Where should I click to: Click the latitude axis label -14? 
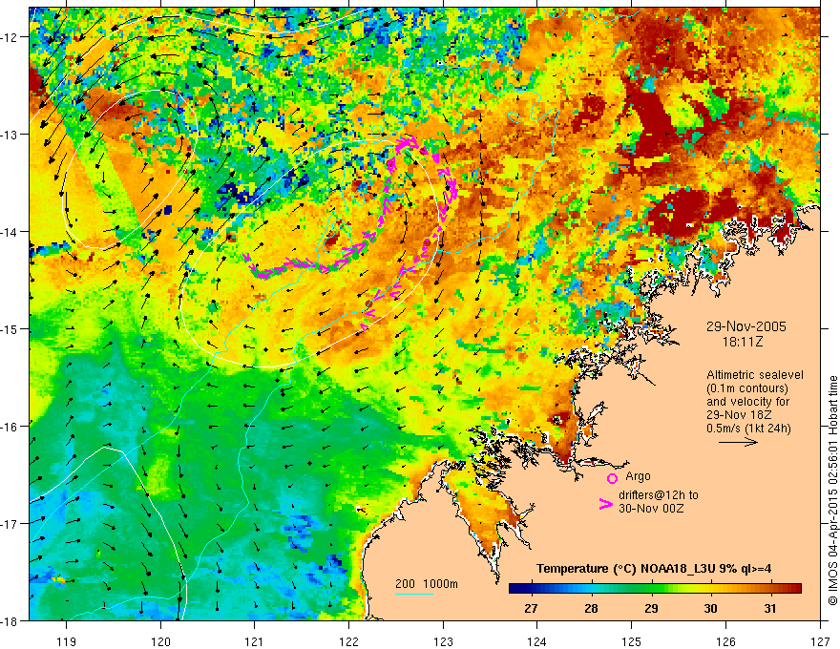coord(10,232)
